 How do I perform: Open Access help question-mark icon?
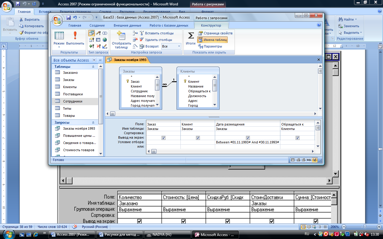[x=319, y=25]
